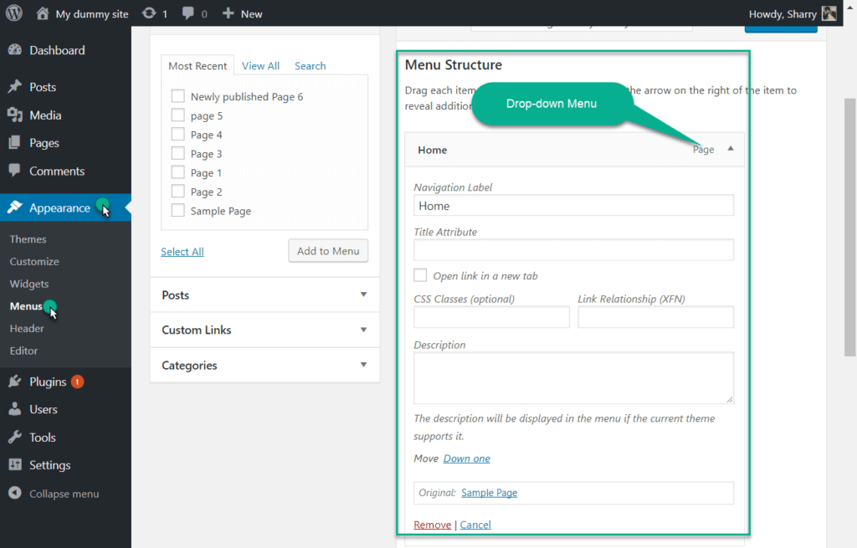The width and height of the screenshot is (857, 548).
Task: Go to Posts via pushpin icon
Action: pyautogui.click(x=15, y=87)
